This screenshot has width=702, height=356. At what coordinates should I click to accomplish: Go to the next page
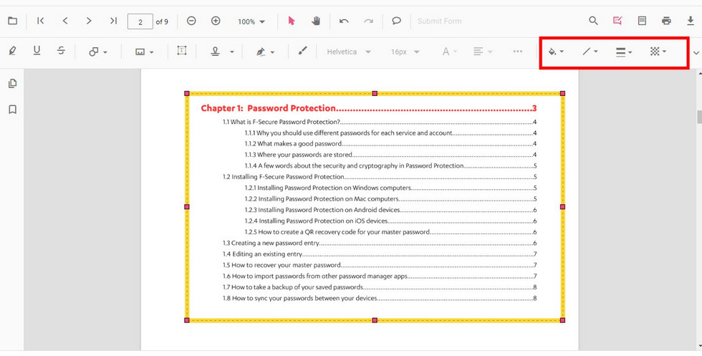click(x=89, y=21)
